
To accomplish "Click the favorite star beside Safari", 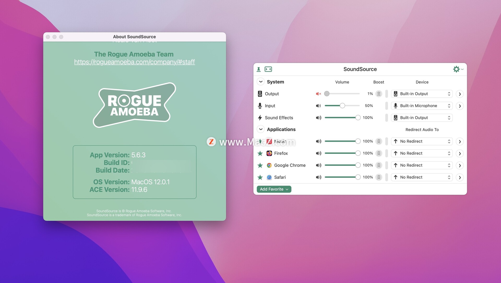I will click(260, 177).
